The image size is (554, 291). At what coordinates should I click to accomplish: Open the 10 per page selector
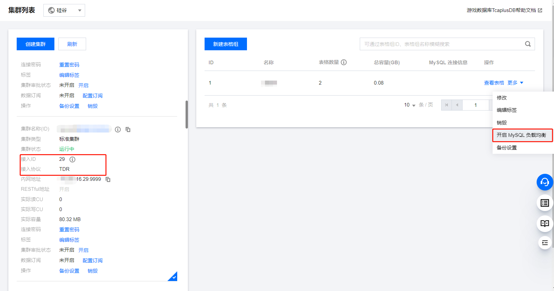[409, 105]
